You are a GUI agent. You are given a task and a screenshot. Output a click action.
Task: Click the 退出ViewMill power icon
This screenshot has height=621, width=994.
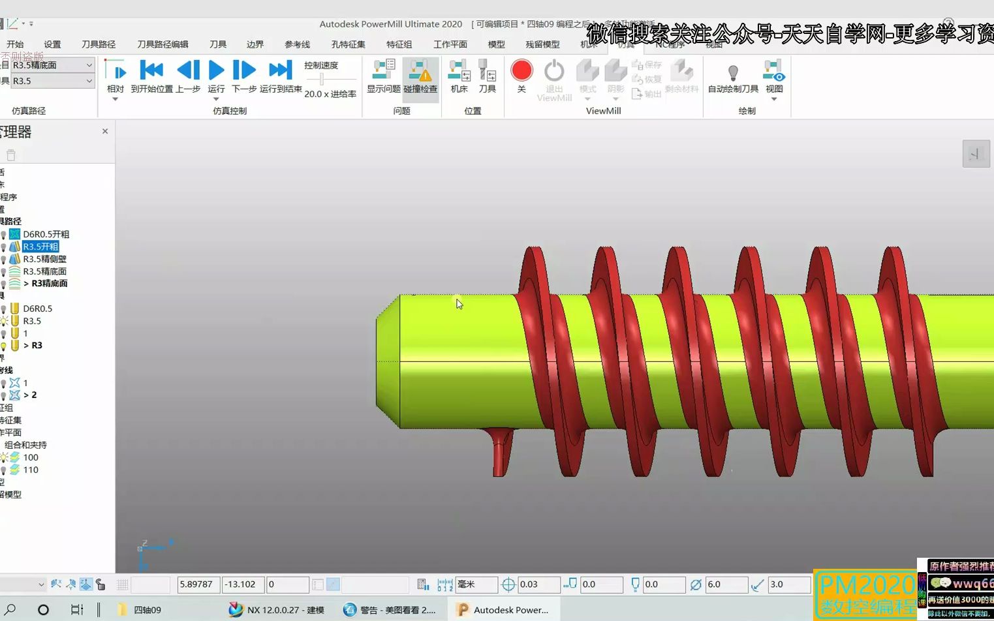coord(554,70)
